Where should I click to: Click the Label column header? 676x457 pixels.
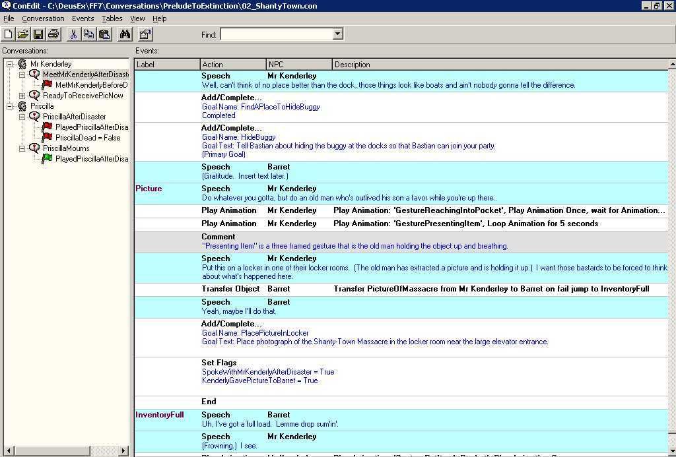[x=167, y=65]
